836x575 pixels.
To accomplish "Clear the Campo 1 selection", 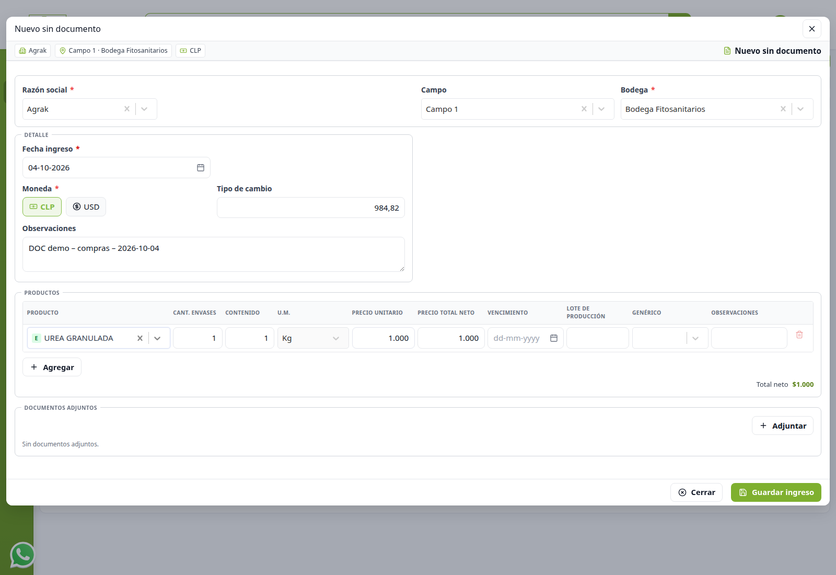I will point(584,109).
